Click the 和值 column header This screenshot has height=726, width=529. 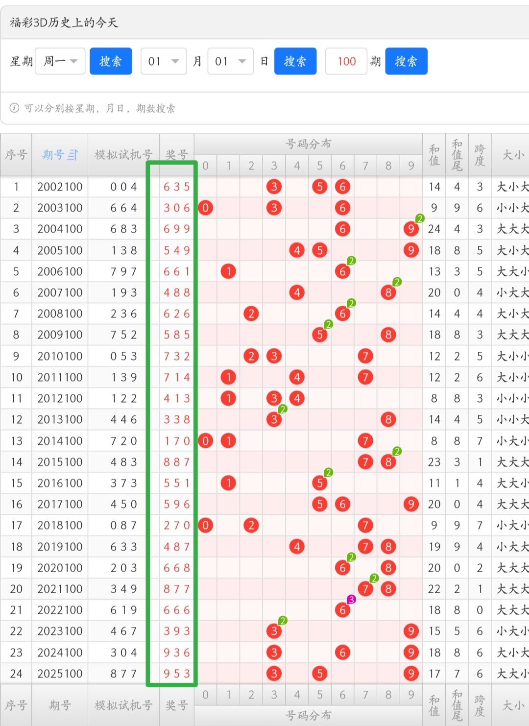point(434,155)
